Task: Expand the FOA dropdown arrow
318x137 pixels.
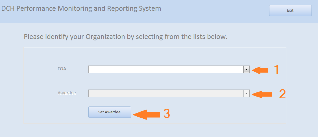Action: click(x=247, y=69)
